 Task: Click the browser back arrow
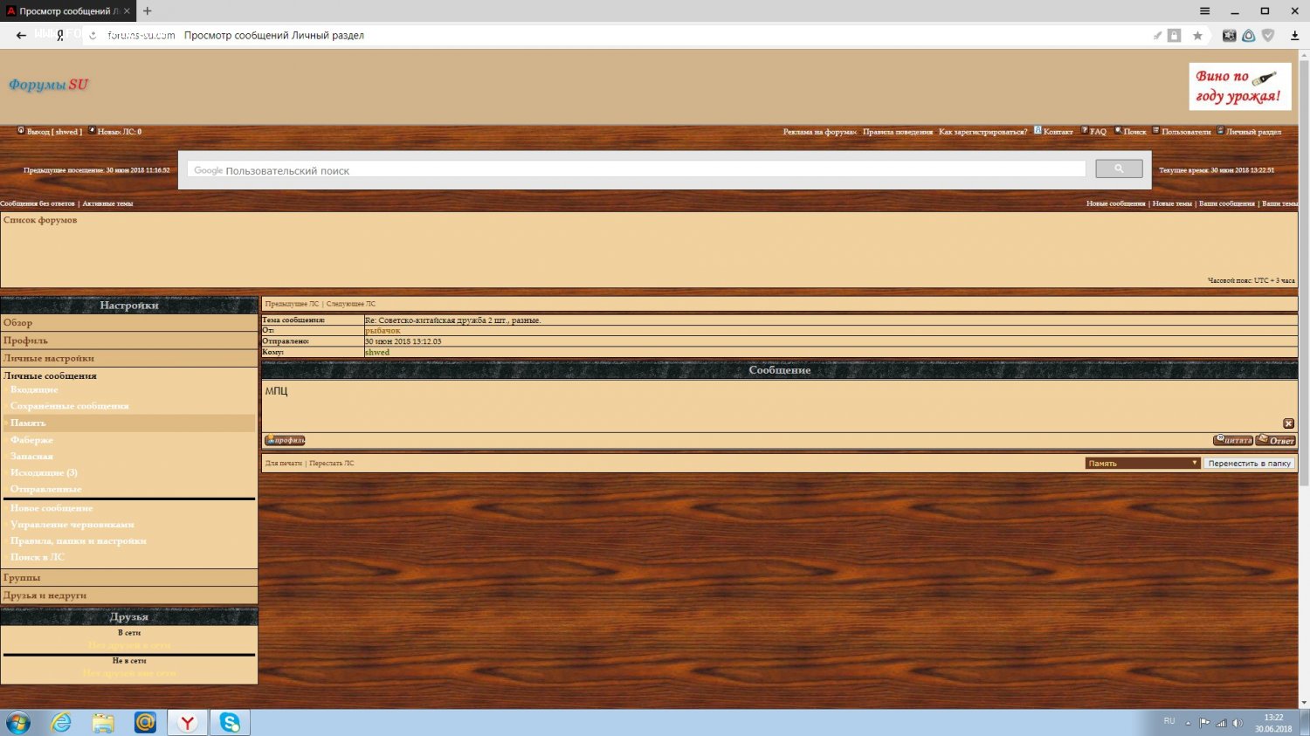(21, 36)
